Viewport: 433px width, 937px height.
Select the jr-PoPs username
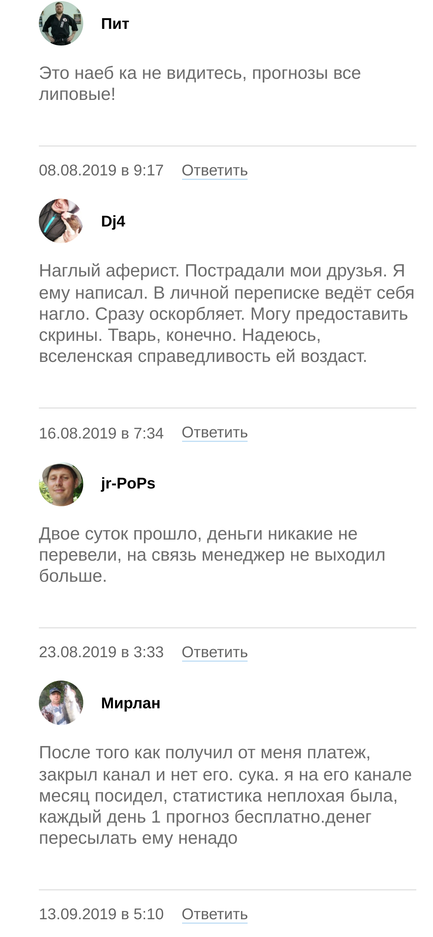[x=128, y=483]
